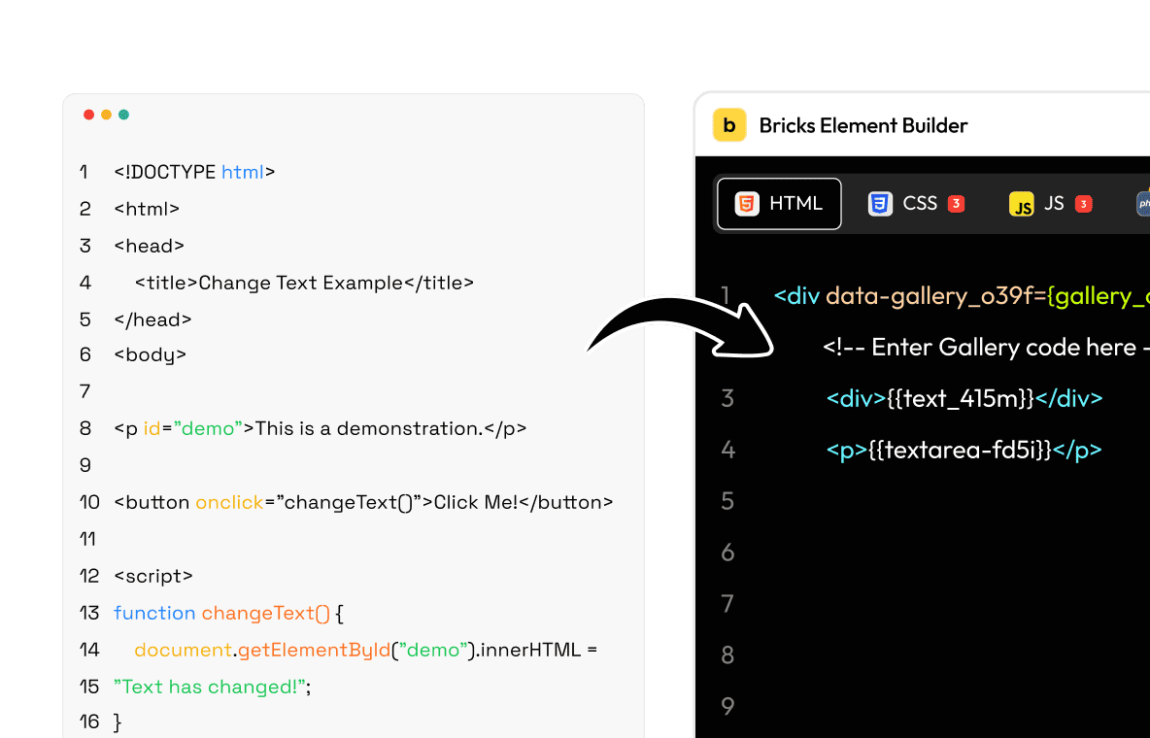Click the Bricks Element Builder title
Screen dimensions: 1150x738
[x=862, y=125]
